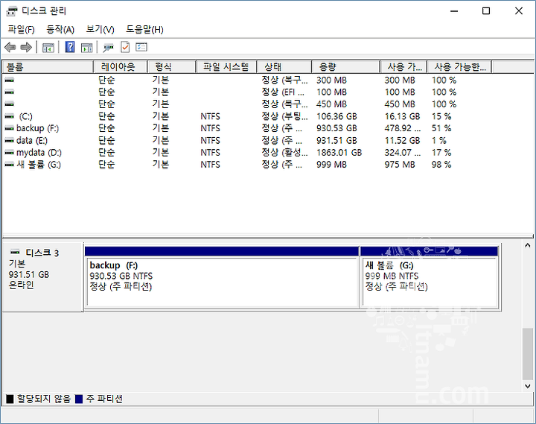The image size is (536, 424).
Task: Click the Back arrow toolbar icon
Action: [x=10, y=47]
